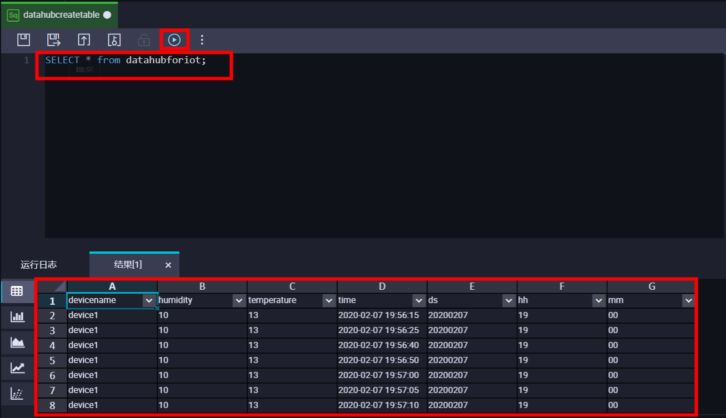Screen dimensions: 726x418
Task: Select column D header
Action: pyautogui.click(x=382, y=286)
